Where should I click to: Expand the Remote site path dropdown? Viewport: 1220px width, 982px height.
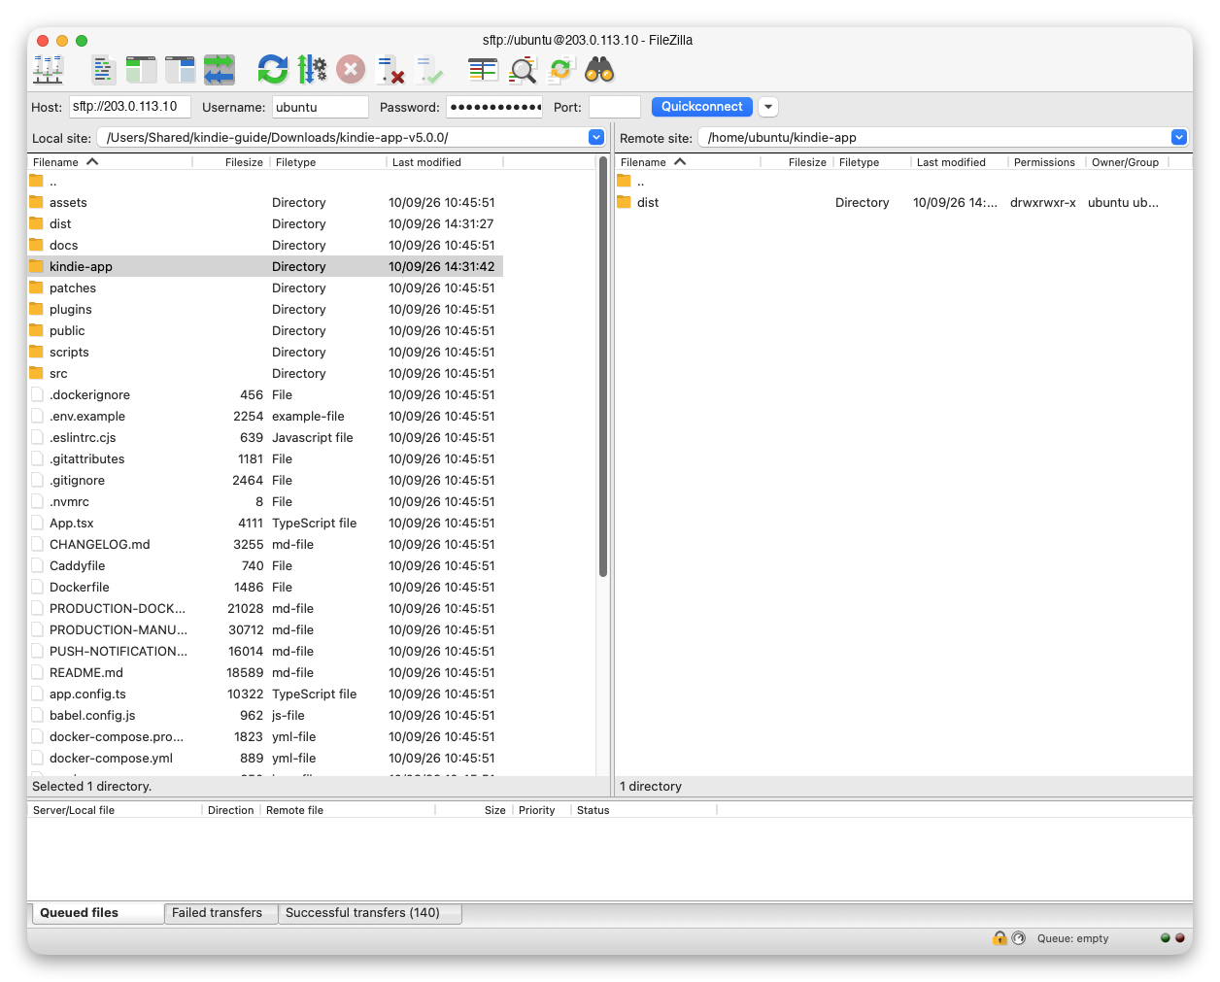pyautogui.click(x=1179, y=137)
